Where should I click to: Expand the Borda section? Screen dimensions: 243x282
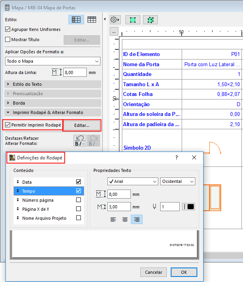click(x=52, y=103)
